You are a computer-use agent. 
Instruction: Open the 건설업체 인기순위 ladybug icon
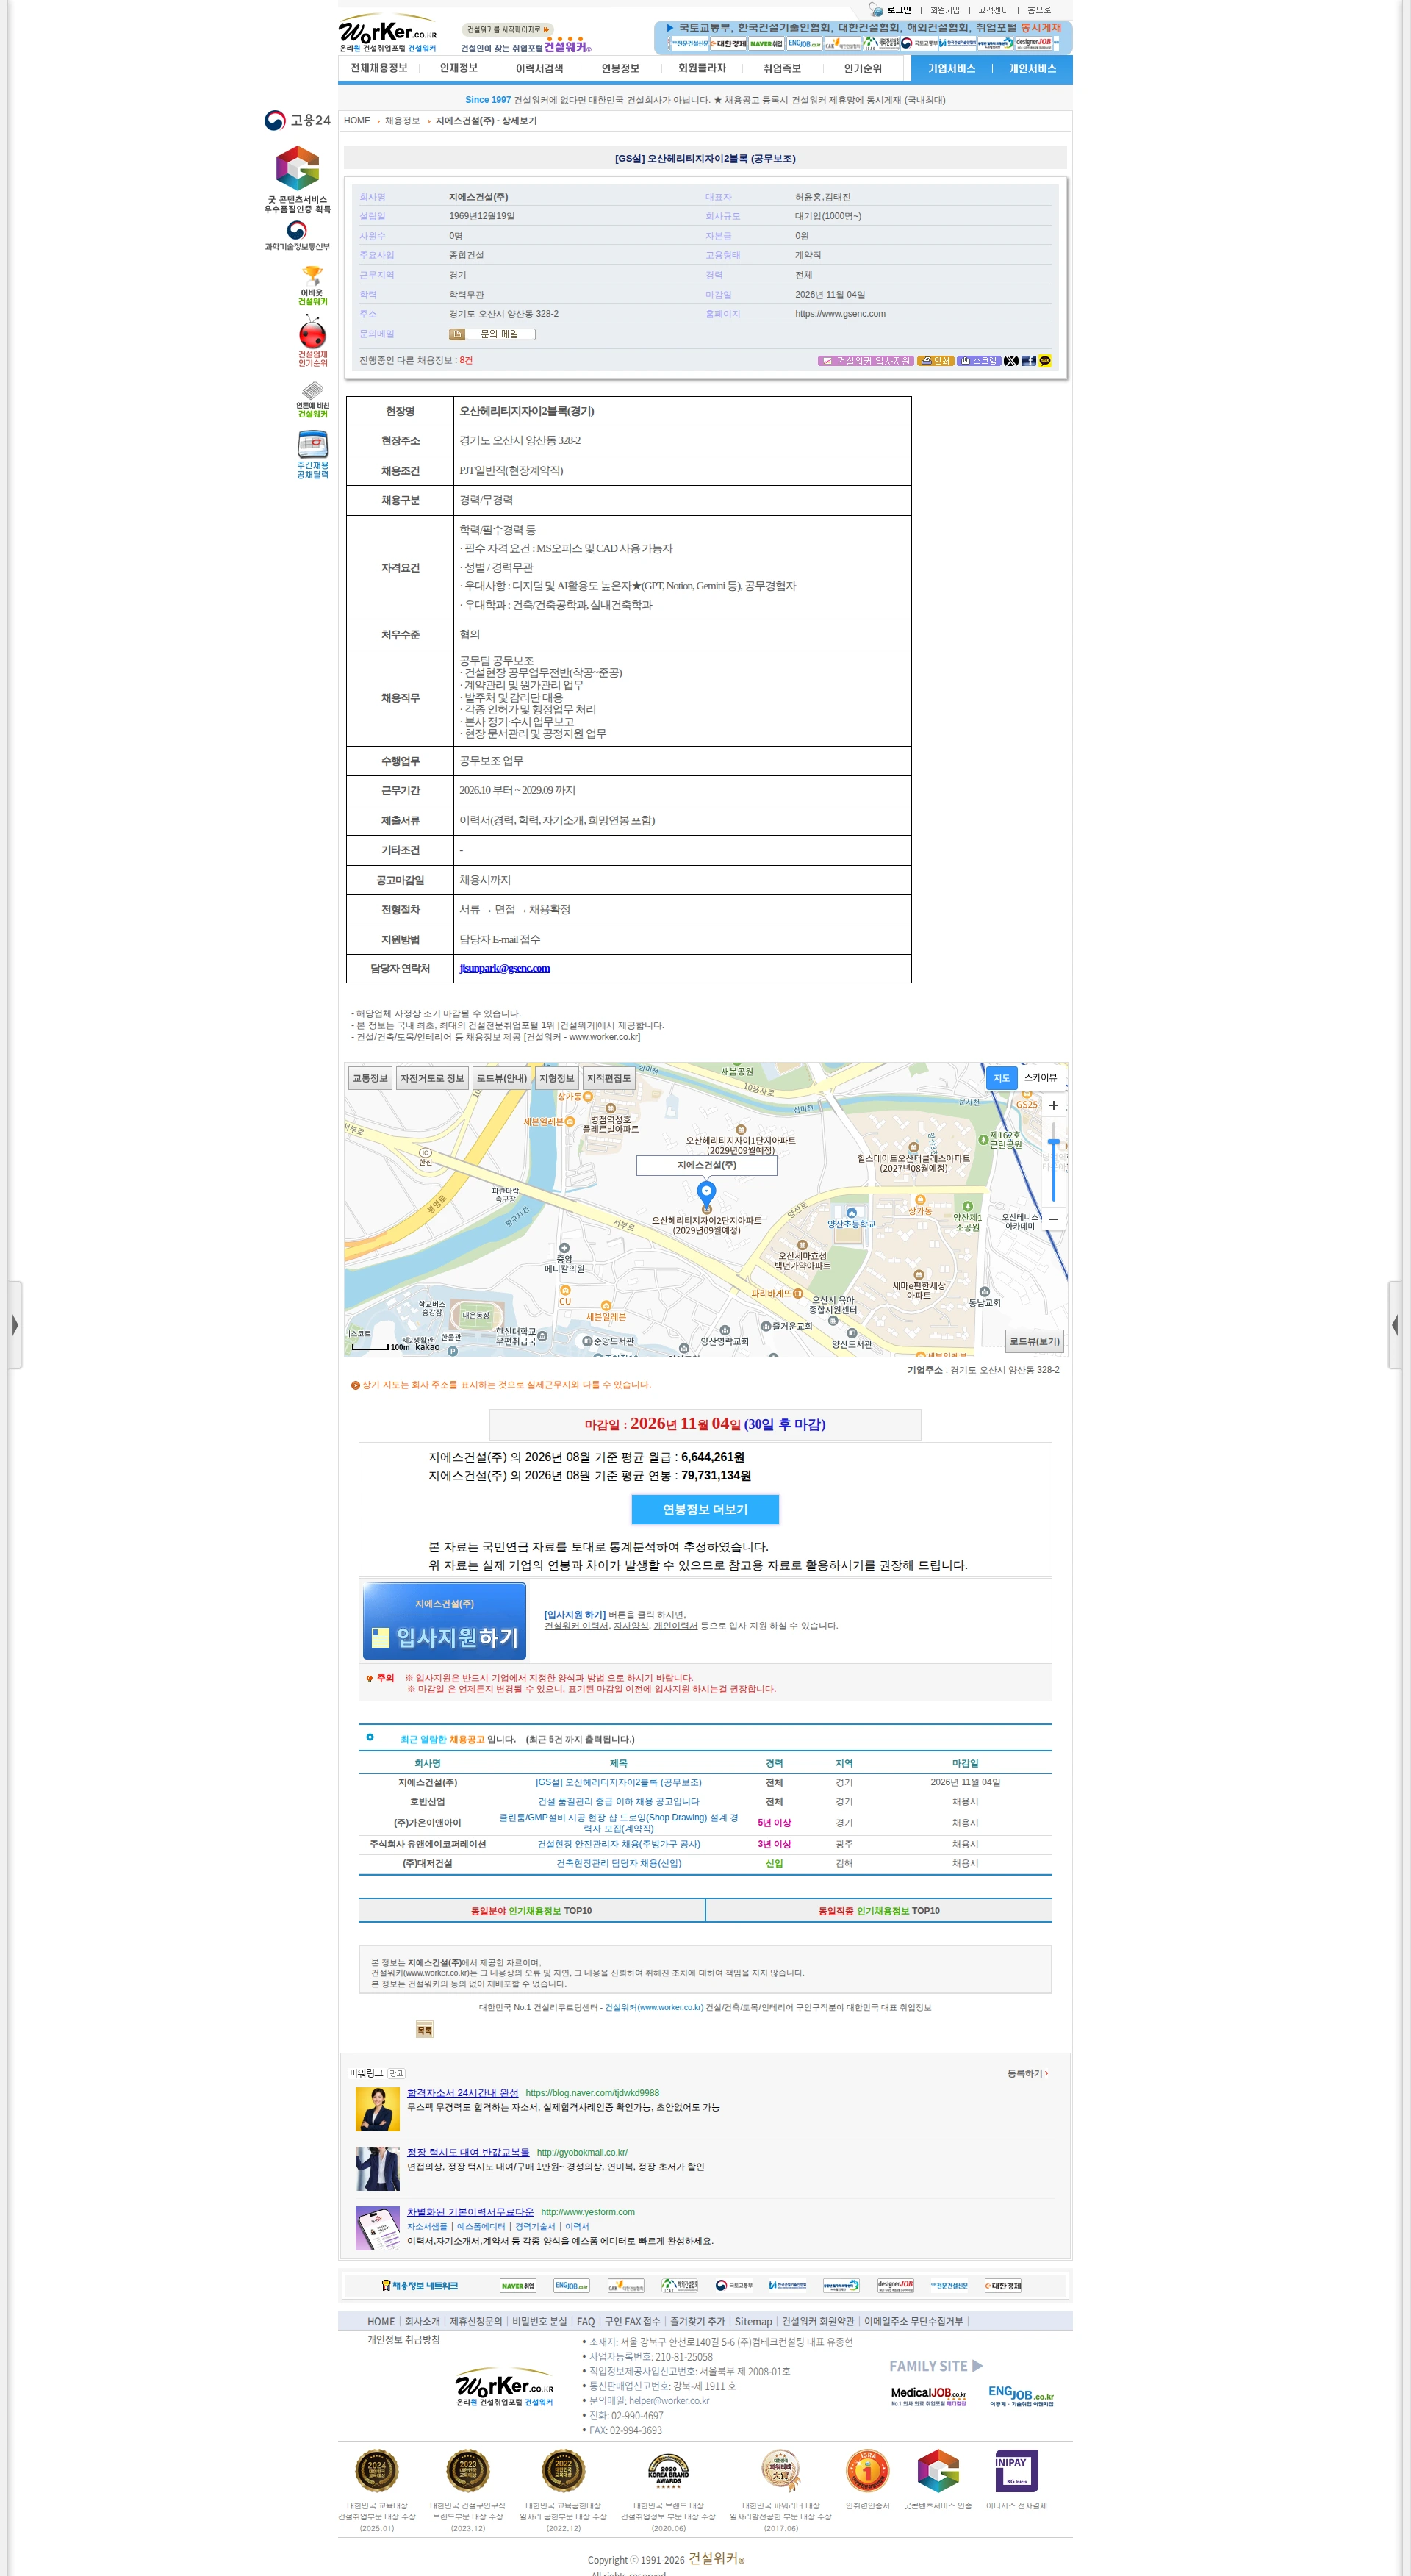312,341
